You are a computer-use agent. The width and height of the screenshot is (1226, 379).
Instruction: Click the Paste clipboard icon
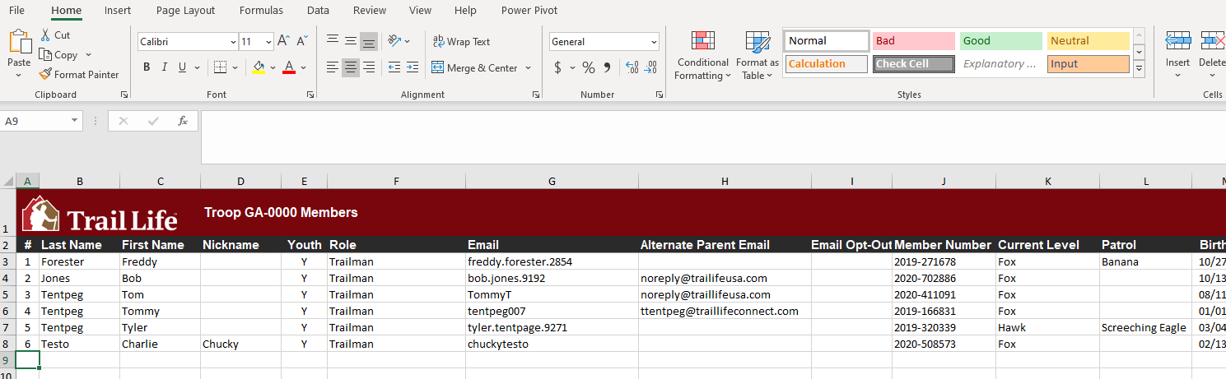(x=19, y=43)
